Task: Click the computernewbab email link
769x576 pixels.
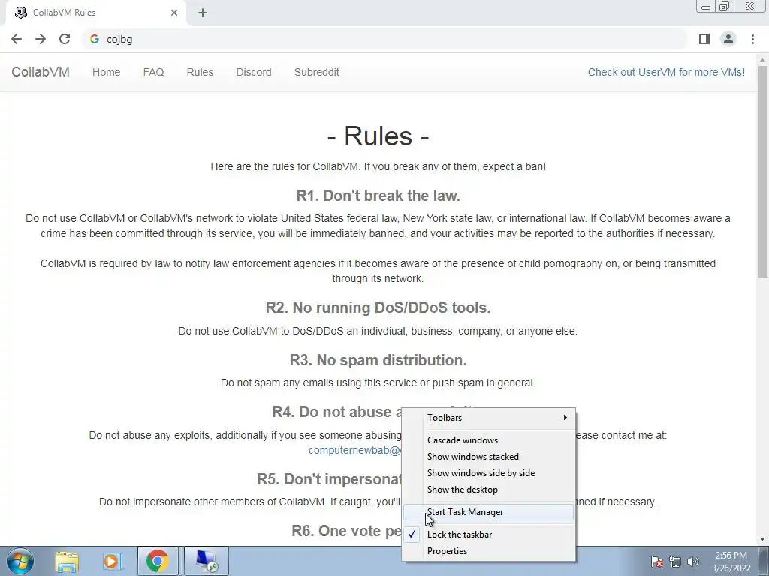Action: pos(355,450)
